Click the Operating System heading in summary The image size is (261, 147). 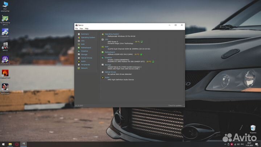[x=112, y=34]
